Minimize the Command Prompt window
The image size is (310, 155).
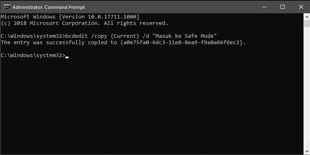[264, 7]
